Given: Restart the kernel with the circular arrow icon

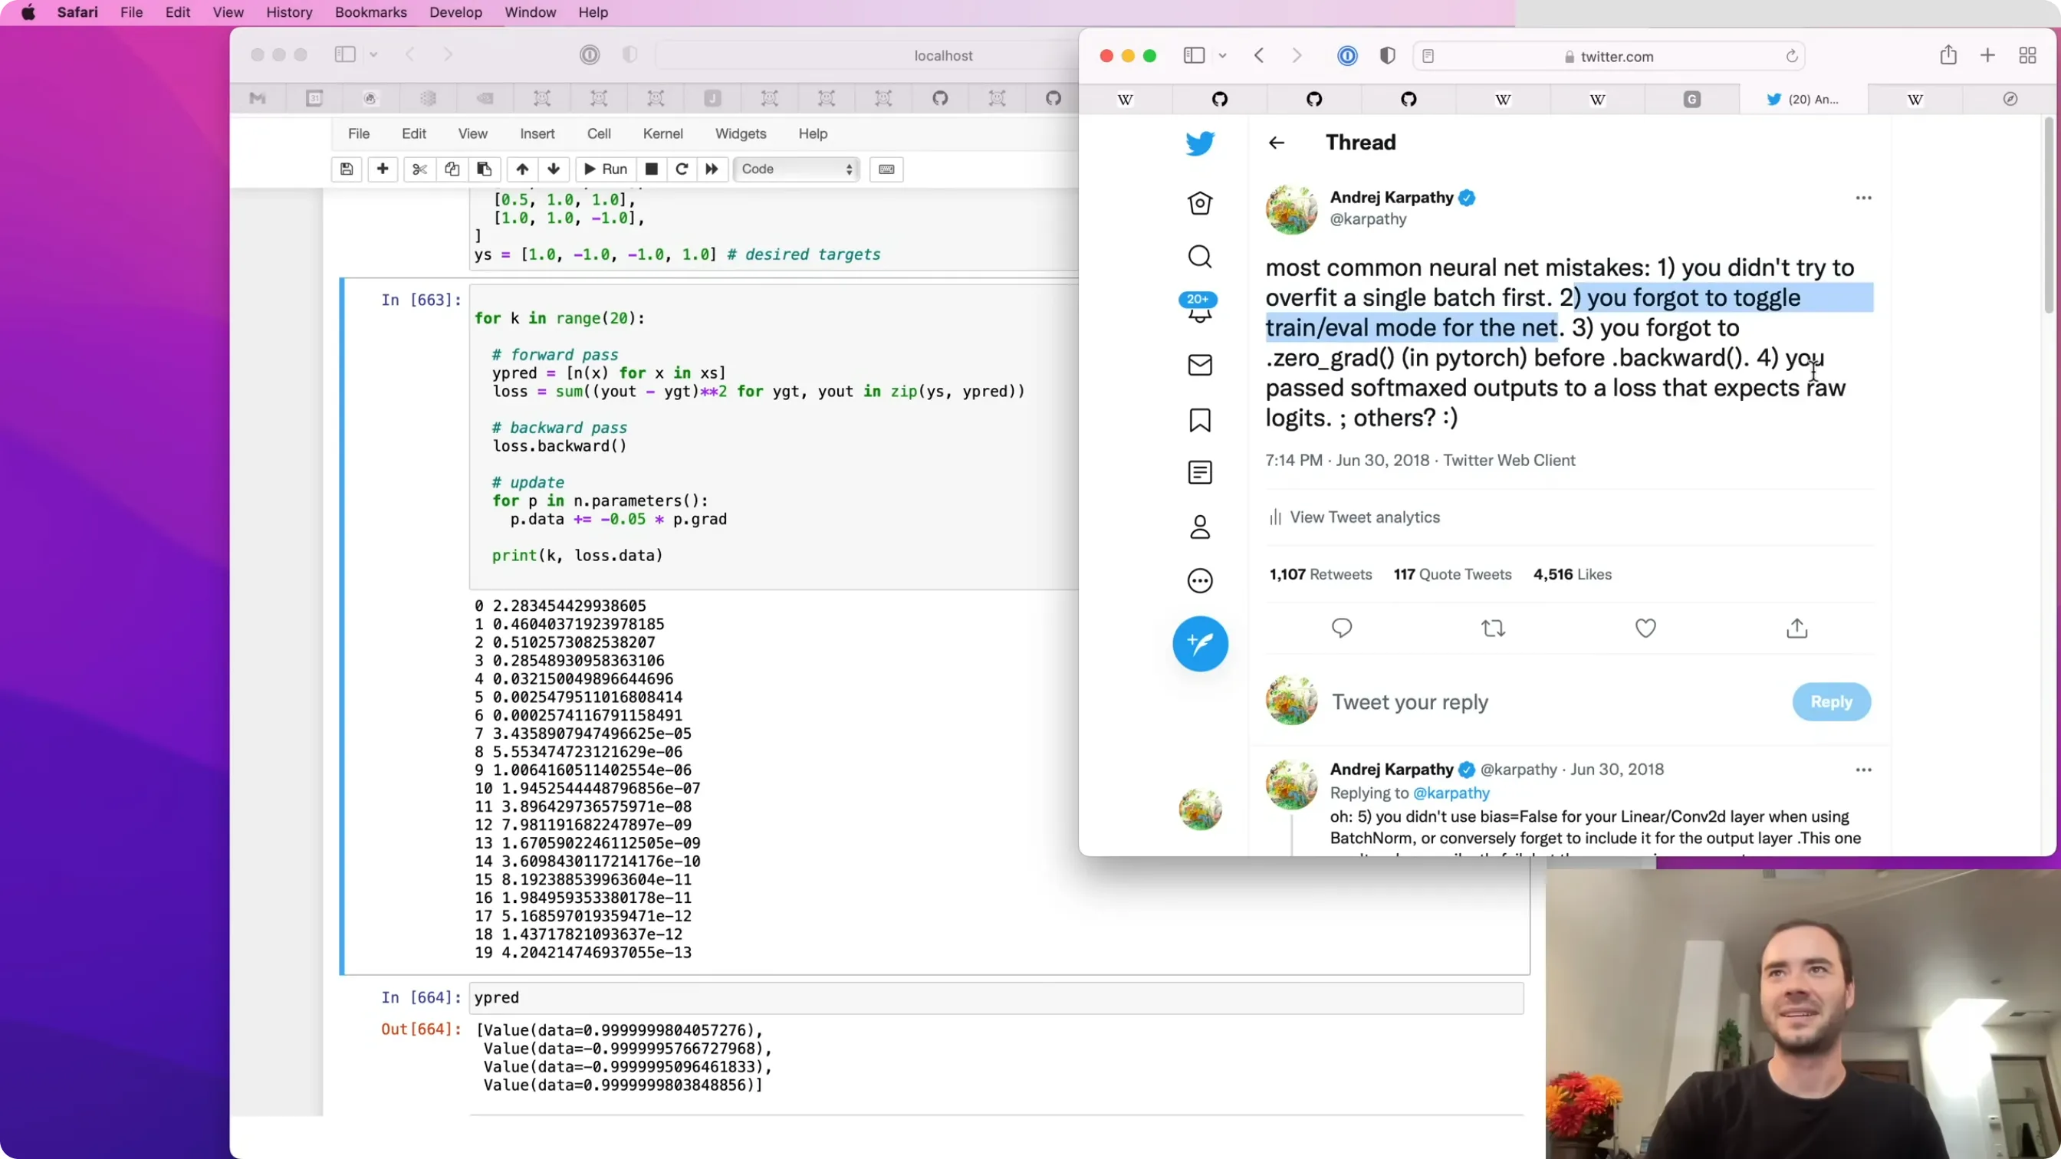Looking at the screenshot, I should pos(682,169).
